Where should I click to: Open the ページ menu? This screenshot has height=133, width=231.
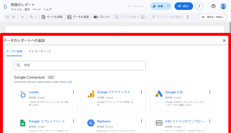pyautogui.click(x=37, y=10)
